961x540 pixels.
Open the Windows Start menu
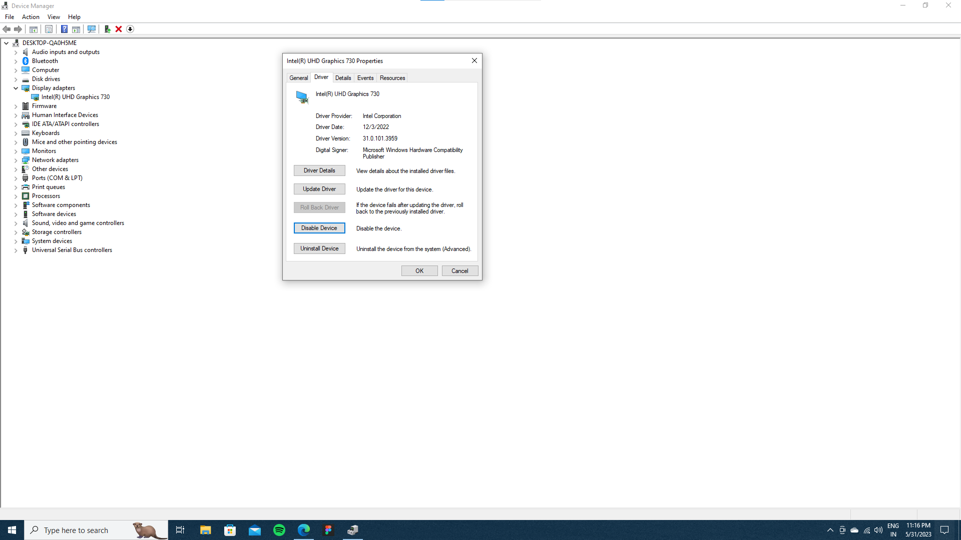pyautogui.click(x=12, y=530)
